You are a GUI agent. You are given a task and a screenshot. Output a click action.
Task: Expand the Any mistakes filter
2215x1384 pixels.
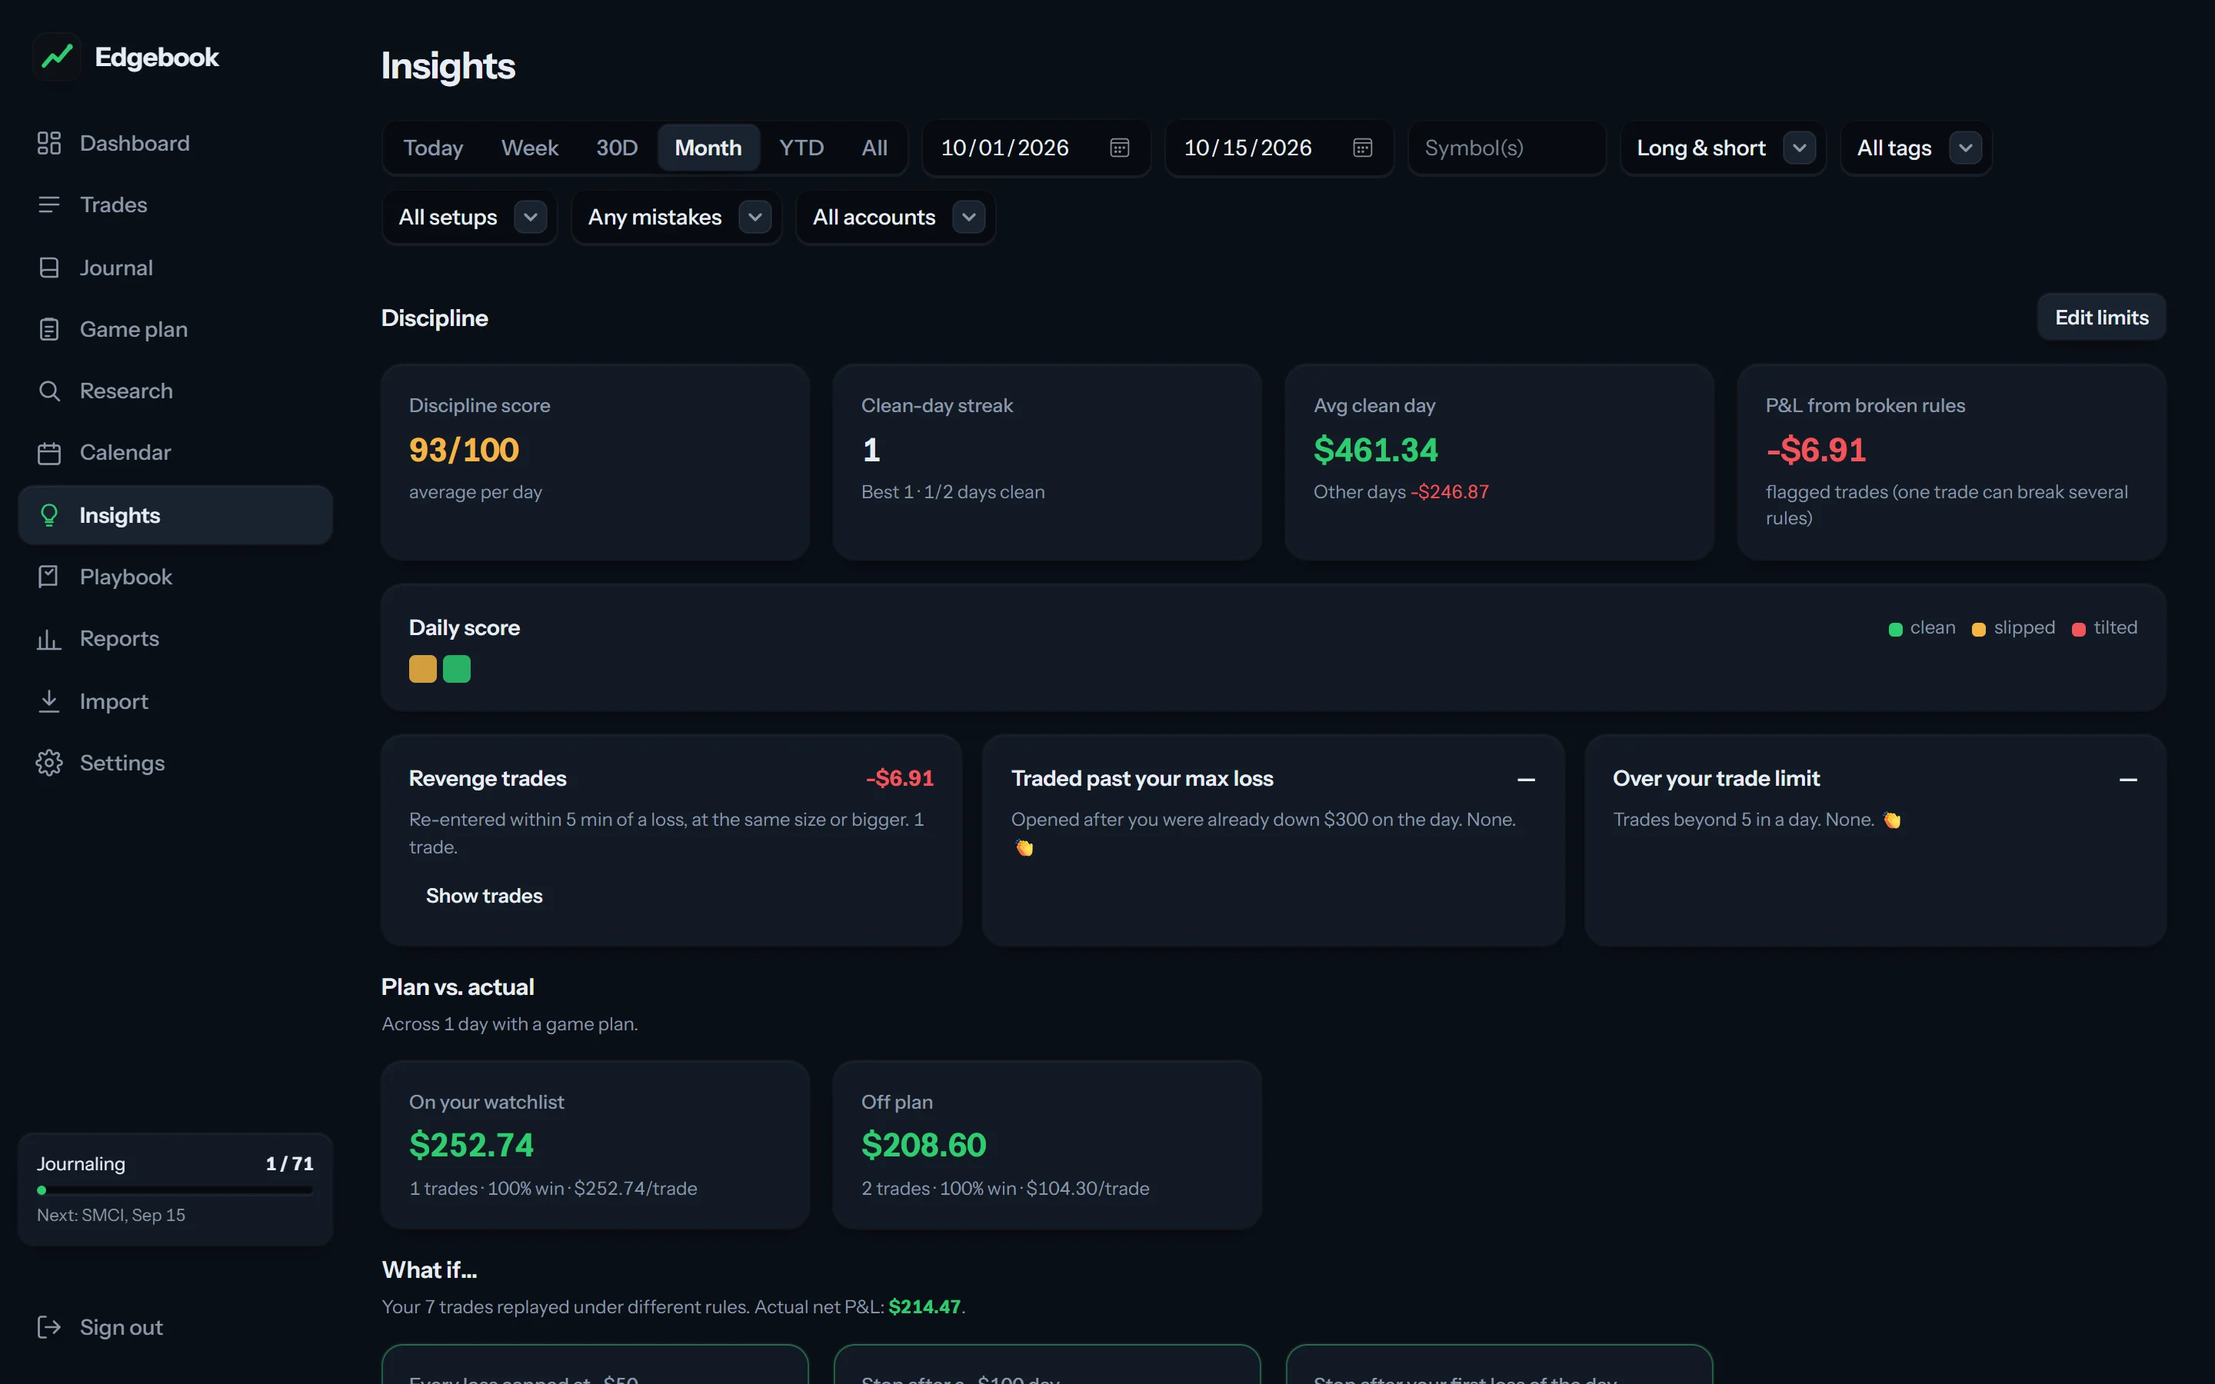754,217
